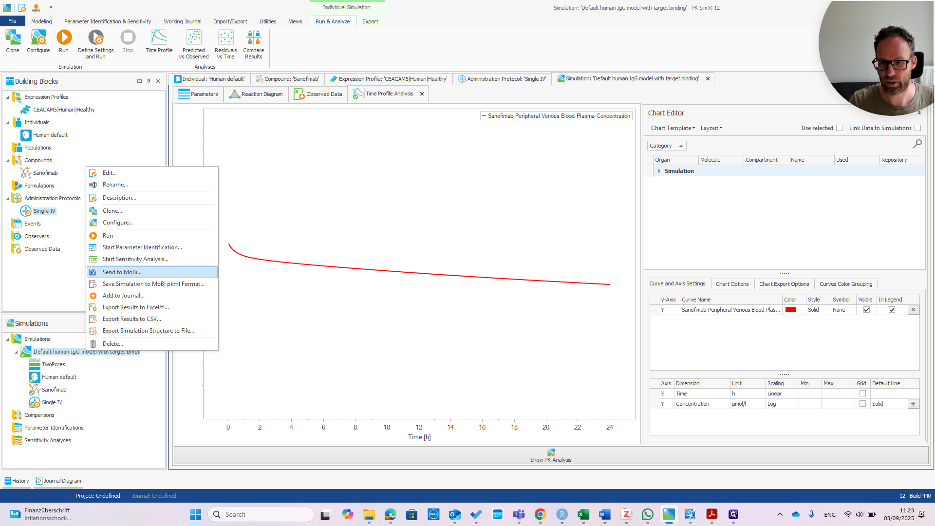Click the Run simulation icon in ribbon
This screenshot has width=935, height=526.
click(64, 38)
